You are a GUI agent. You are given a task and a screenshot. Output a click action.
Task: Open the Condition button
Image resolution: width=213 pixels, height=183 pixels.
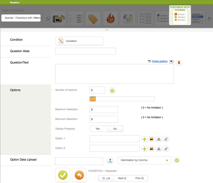pyautogui.click(x=79, y=41)
